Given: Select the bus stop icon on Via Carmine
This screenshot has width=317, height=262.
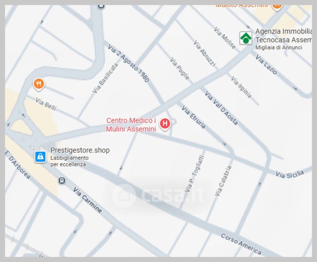Looking at the screenshot, I should click(62, 180).
